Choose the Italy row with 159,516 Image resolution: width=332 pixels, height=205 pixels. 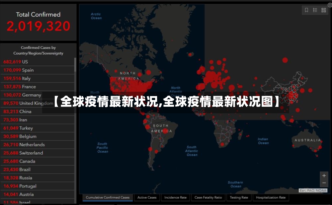pyautogui.click(x=38, y=78)
